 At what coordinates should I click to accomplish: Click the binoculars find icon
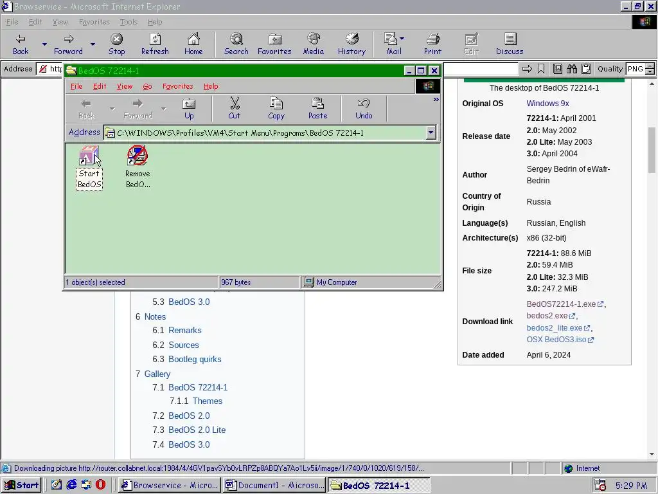click(571, 69)
